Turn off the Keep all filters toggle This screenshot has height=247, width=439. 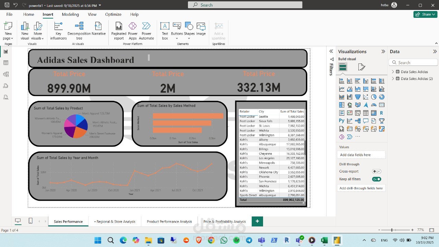coord(377,179)
